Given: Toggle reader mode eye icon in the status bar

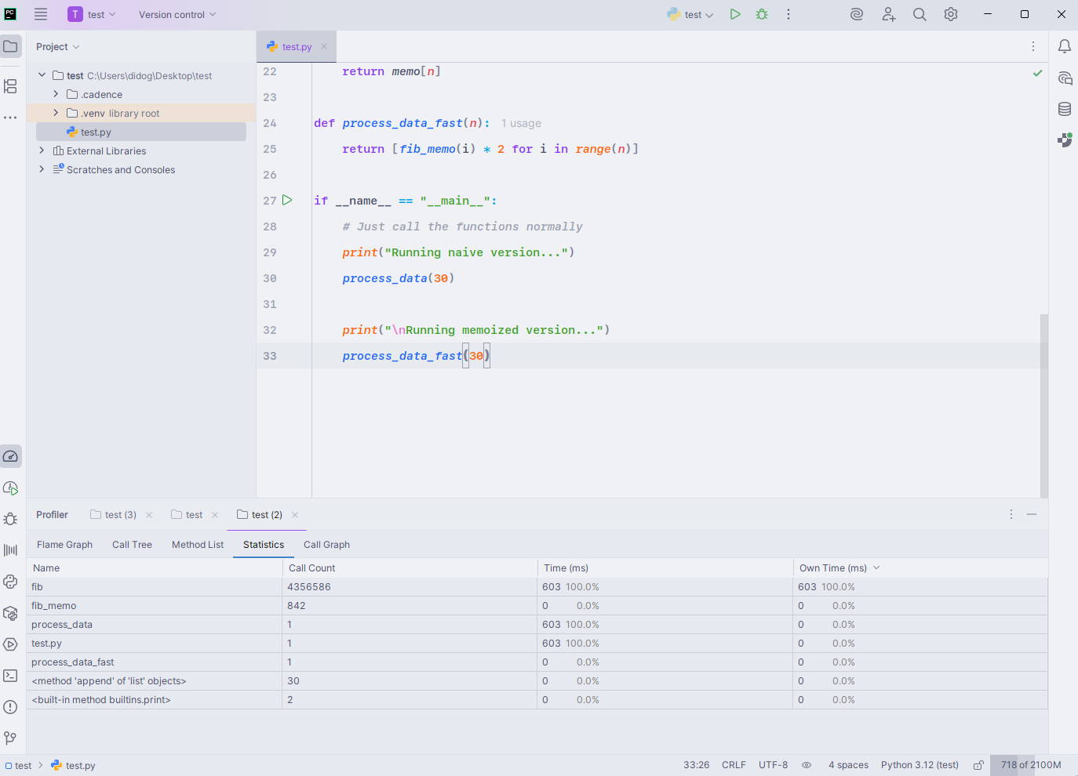Looking at the screenshot, I should pyautogui.click(x=806, y=765).
